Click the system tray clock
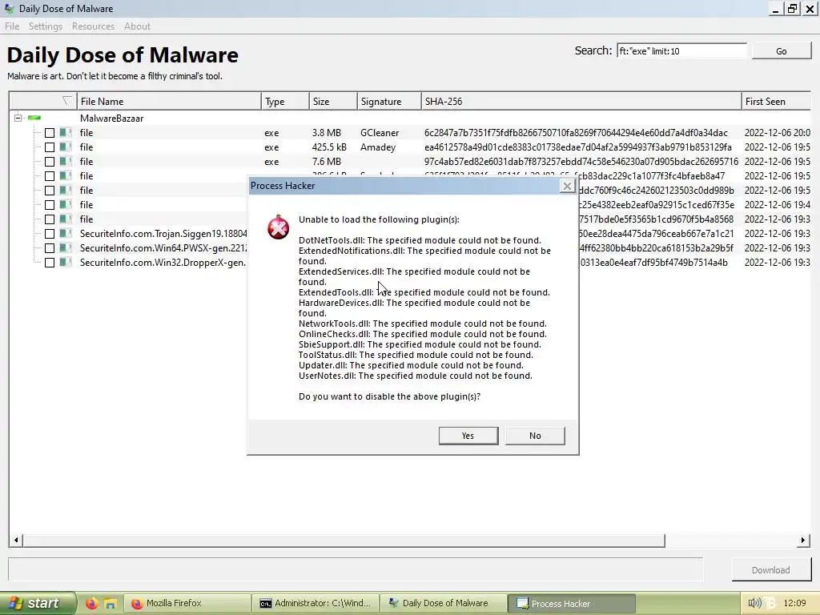This screenshot has width=820, height=615. point(794,604)
